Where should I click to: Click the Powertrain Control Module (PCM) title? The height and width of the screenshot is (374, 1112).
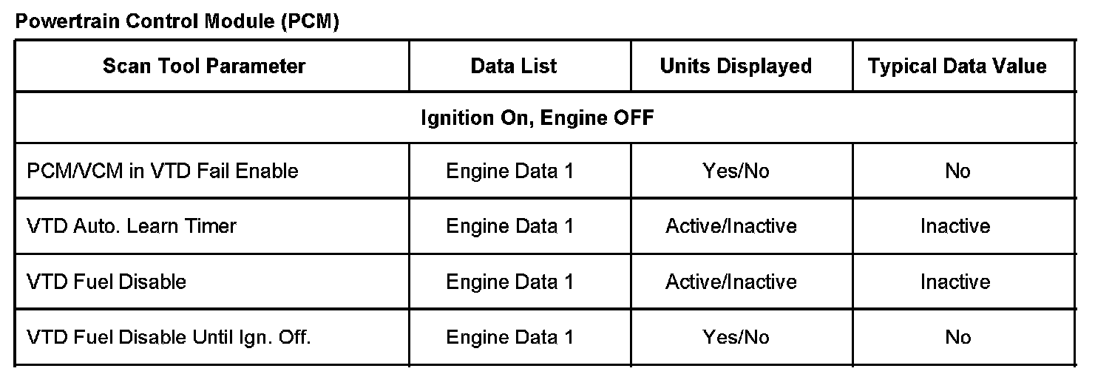pos(177,21)
